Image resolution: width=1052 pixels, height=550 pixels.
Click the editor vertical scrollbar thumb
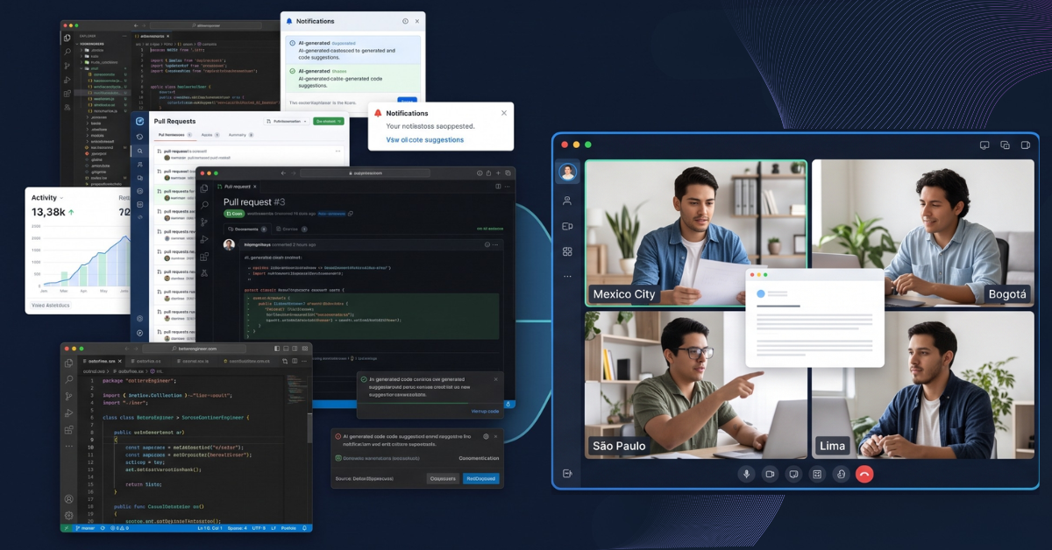click(x=309, y=429)
